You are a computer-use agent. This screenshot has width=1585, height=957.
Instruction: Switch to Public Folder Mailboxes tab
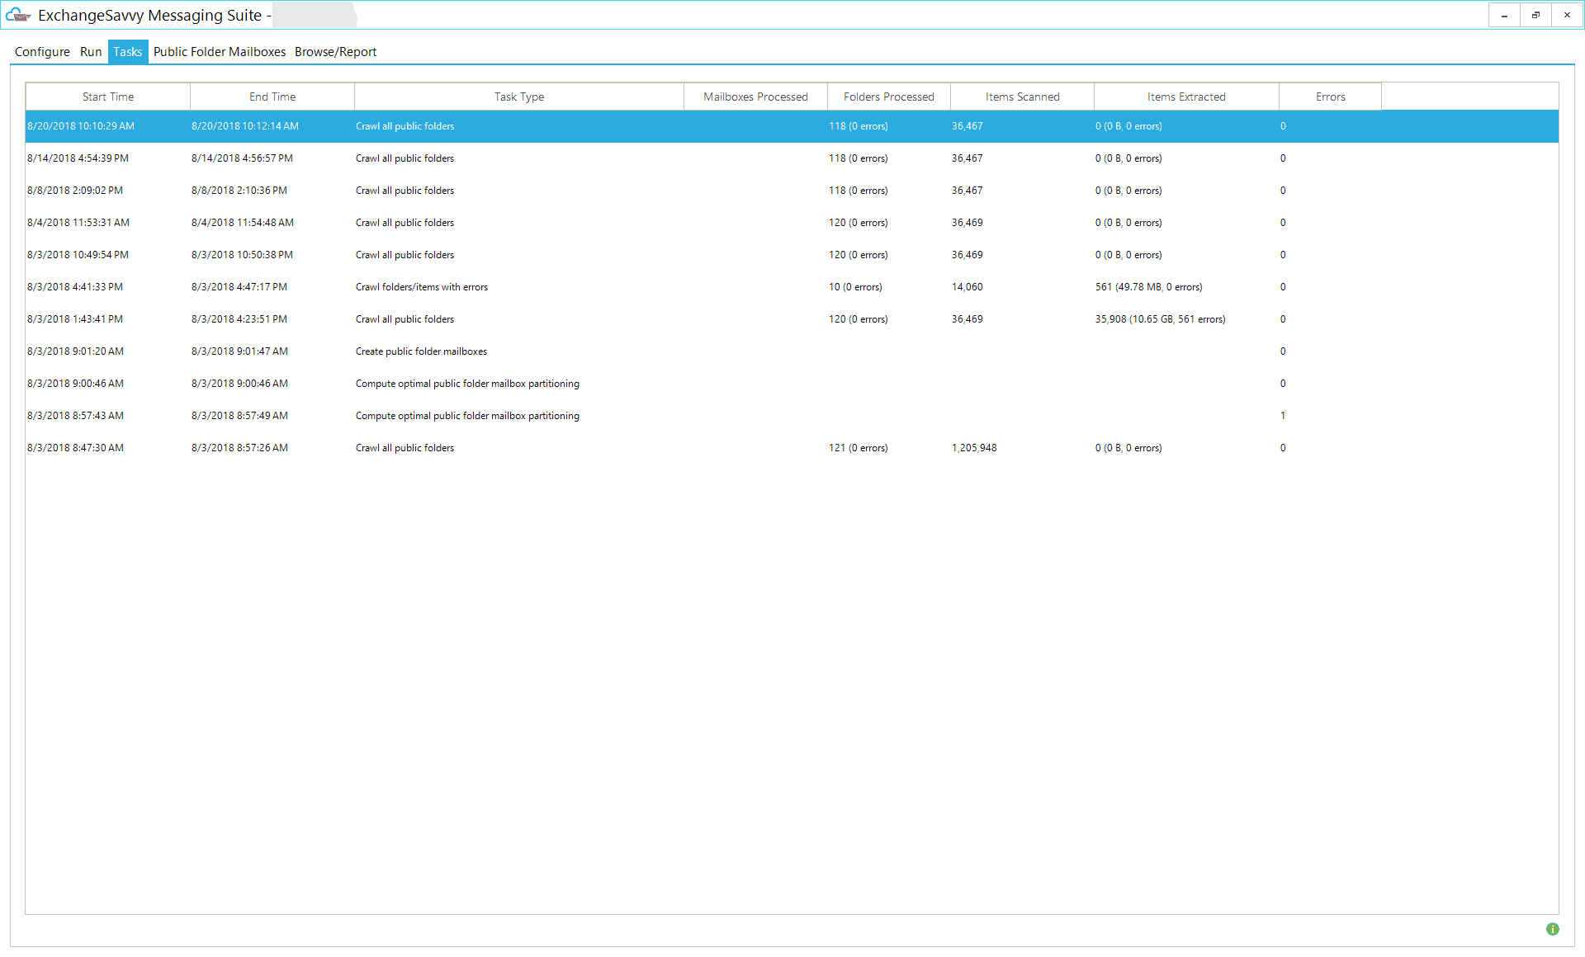click(220, 52)
